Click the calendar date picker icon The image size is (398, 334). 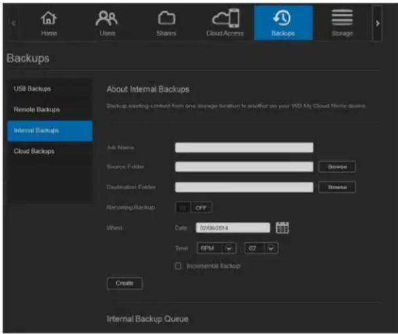pos(282,228)
